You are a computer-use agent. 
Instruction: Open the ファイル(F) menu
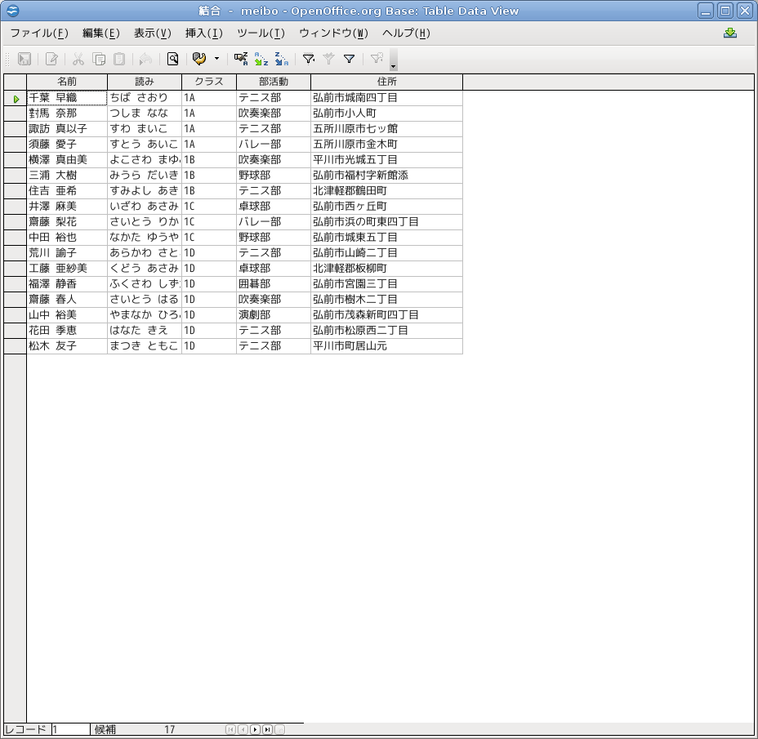(39, 33)
